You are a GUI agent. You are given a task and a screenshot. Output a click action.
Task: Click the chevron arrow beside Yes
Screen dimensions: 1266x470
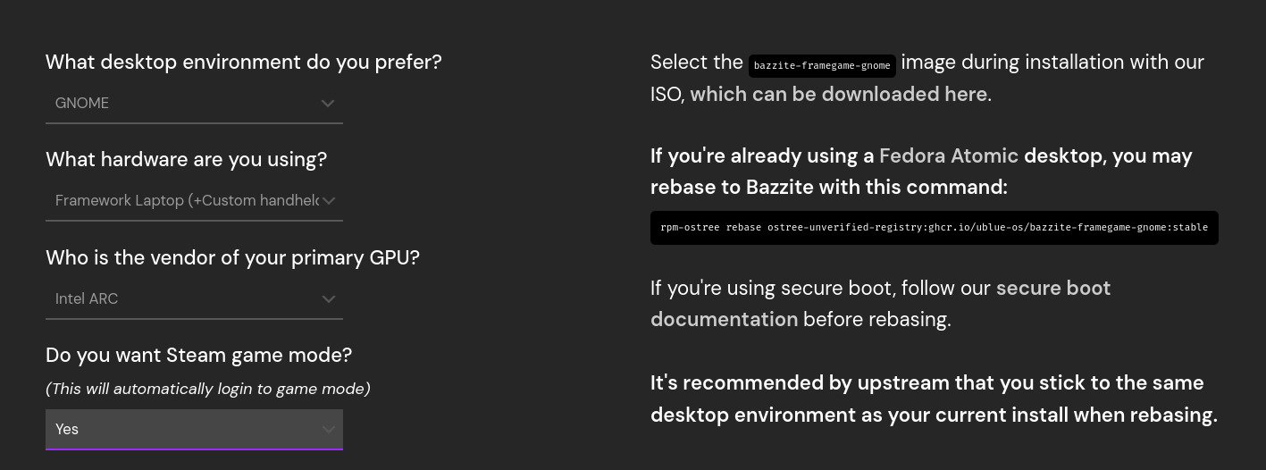[328, 430]
